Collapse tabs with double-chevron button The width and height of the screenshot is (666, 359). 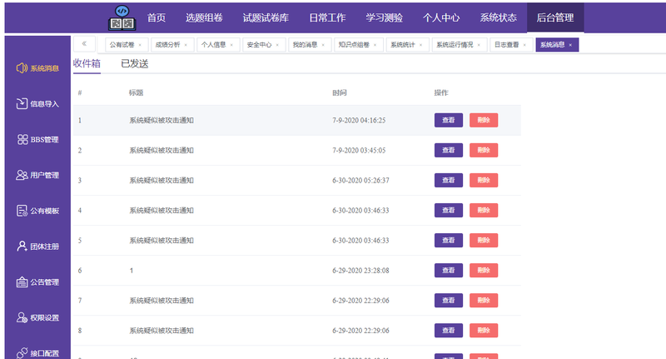click(84, 44)
